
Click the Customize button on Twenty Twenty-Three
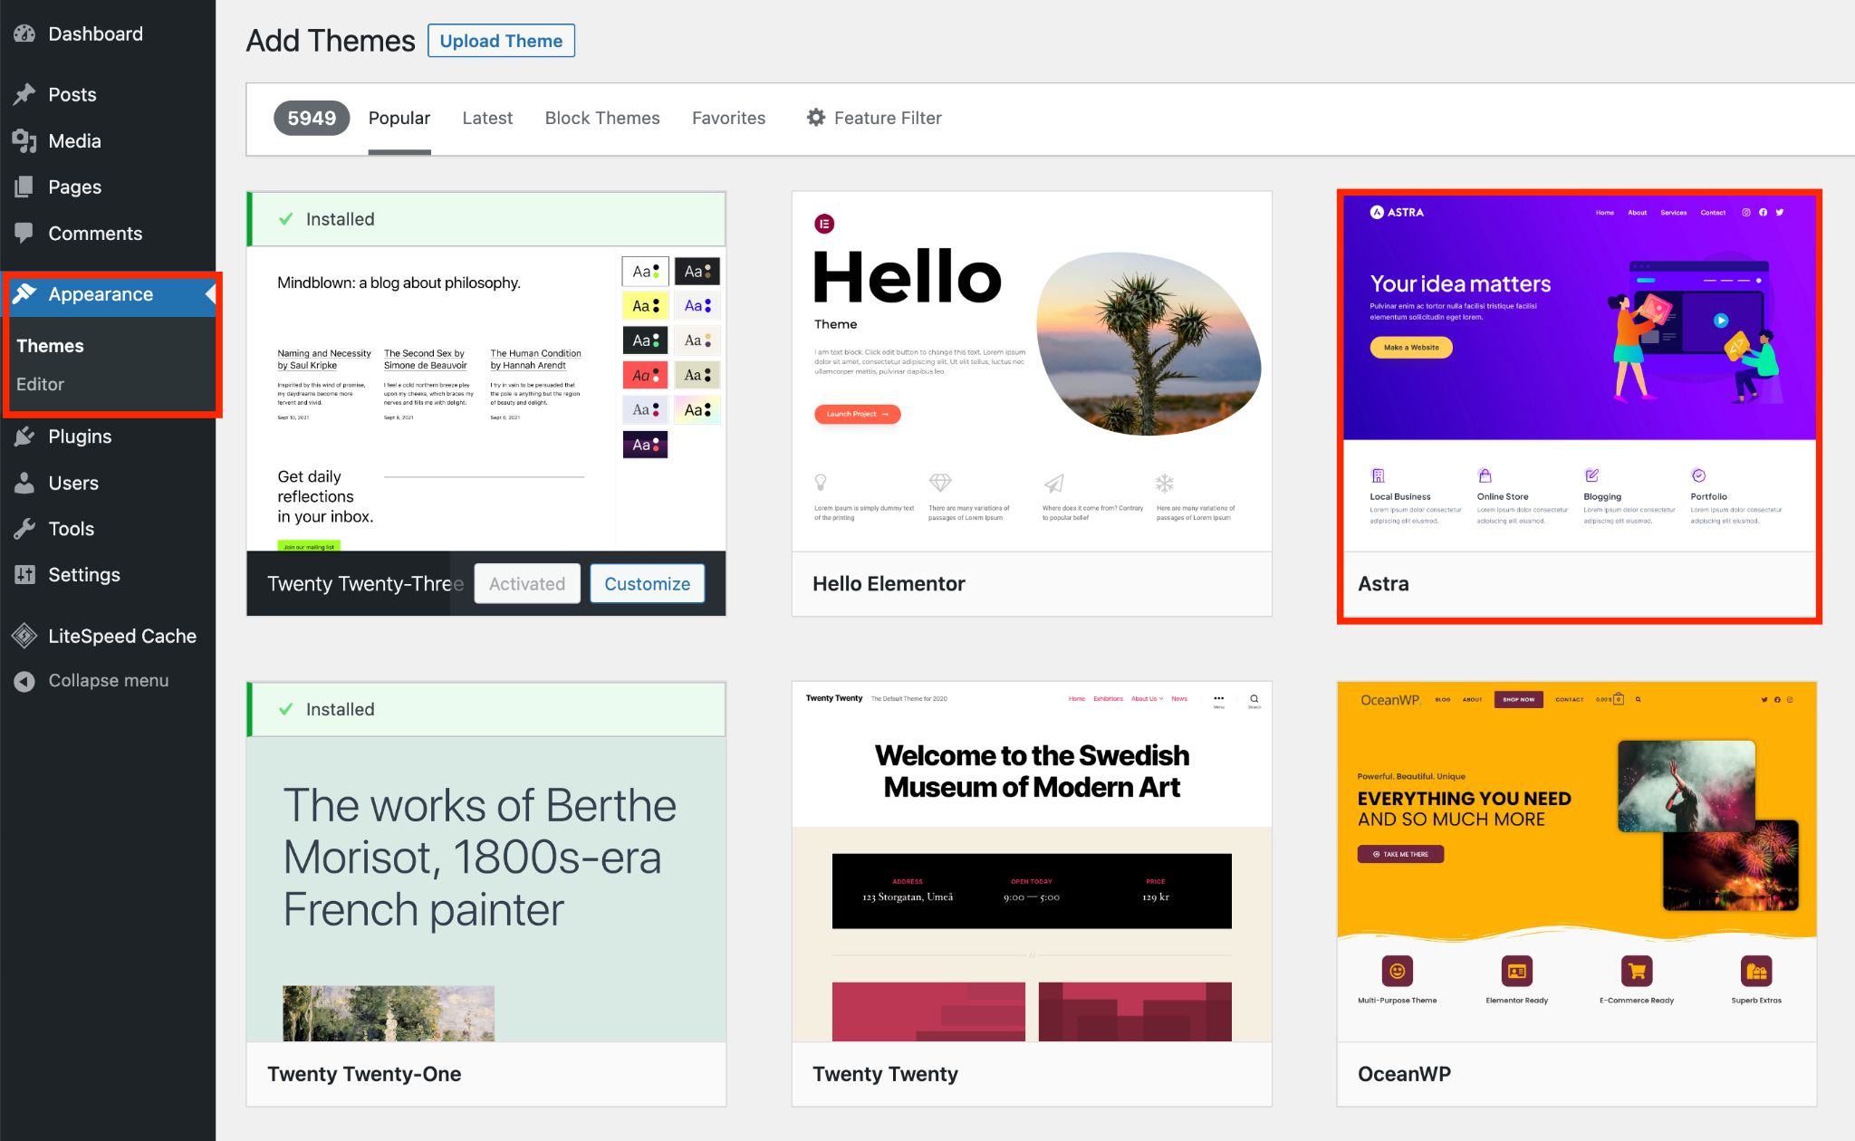649,583
